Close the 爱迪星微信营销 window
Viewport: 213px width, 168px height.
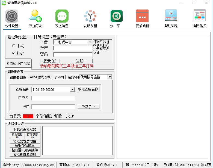tap(206, 3)
